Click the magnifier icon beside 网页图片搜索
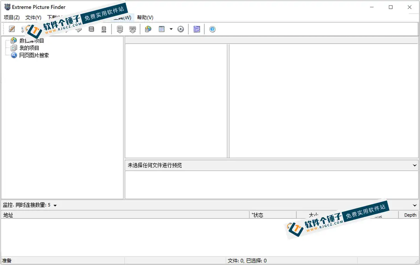 coord(14,55)
